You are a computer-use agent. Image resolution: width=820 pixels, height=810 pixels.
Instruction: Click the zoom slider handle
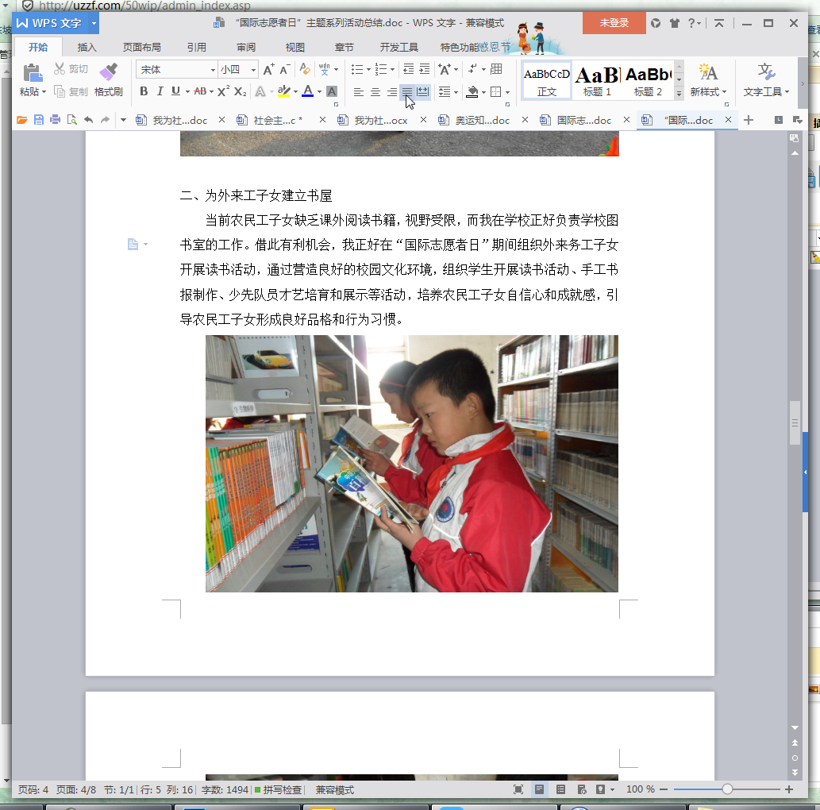pos(727,789)
